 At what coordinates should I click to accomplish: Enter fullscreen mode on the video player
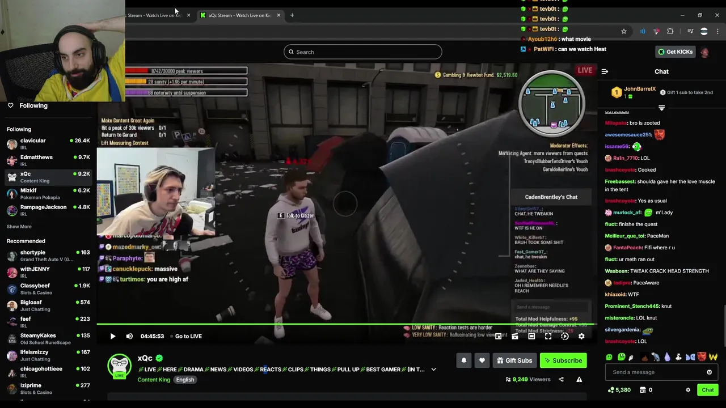click(548, 336)
